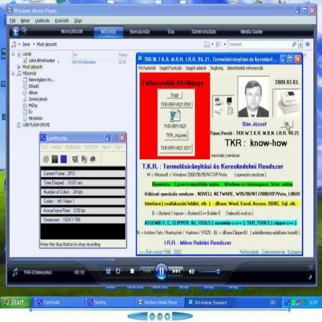This screenshot has width=322, height=322.
Task: Click CamStudio options page icon
Action: point(84,159)
